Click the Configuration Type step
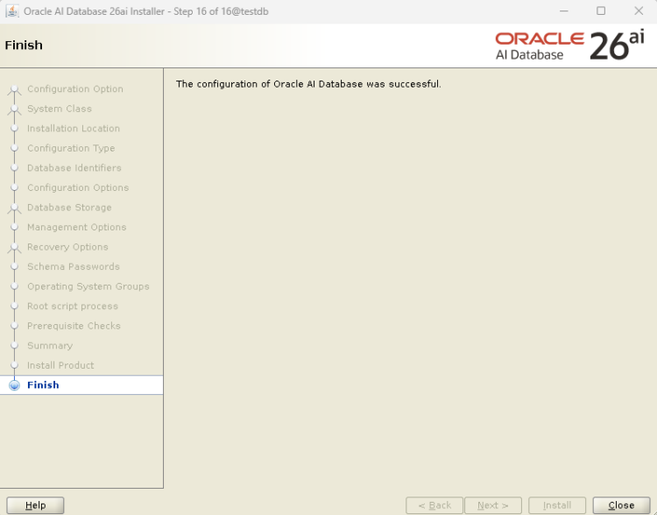657x515 pixels. click(71, 148)
